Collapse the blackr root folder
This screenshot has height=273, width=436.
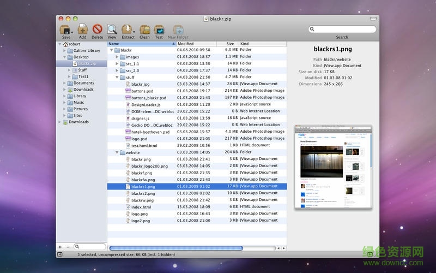coord(112,50)
